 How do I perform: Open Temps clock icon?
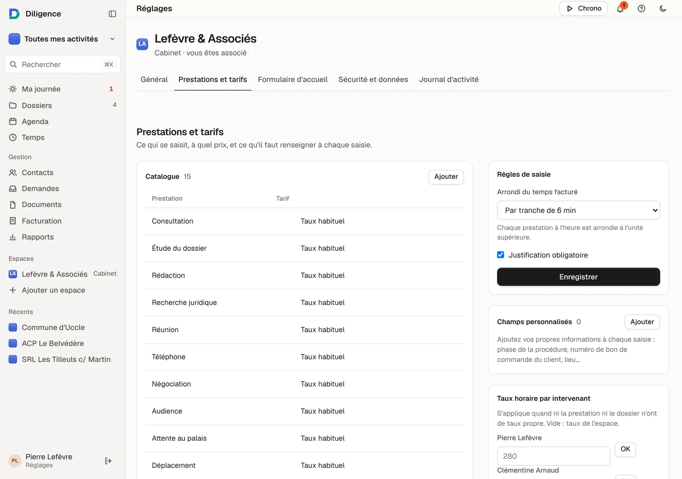pos(13,138)
